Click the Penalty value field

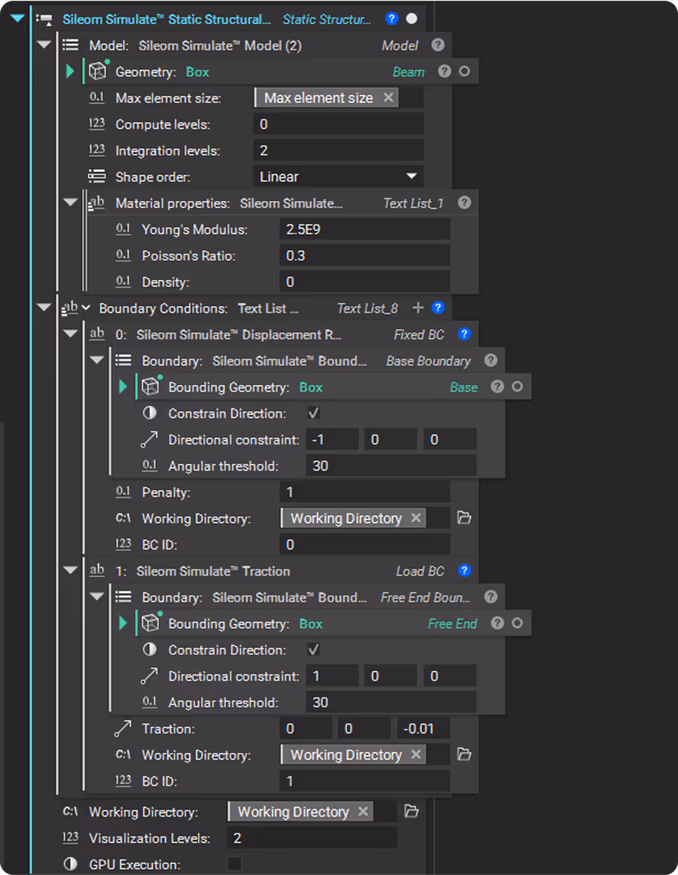365,492
